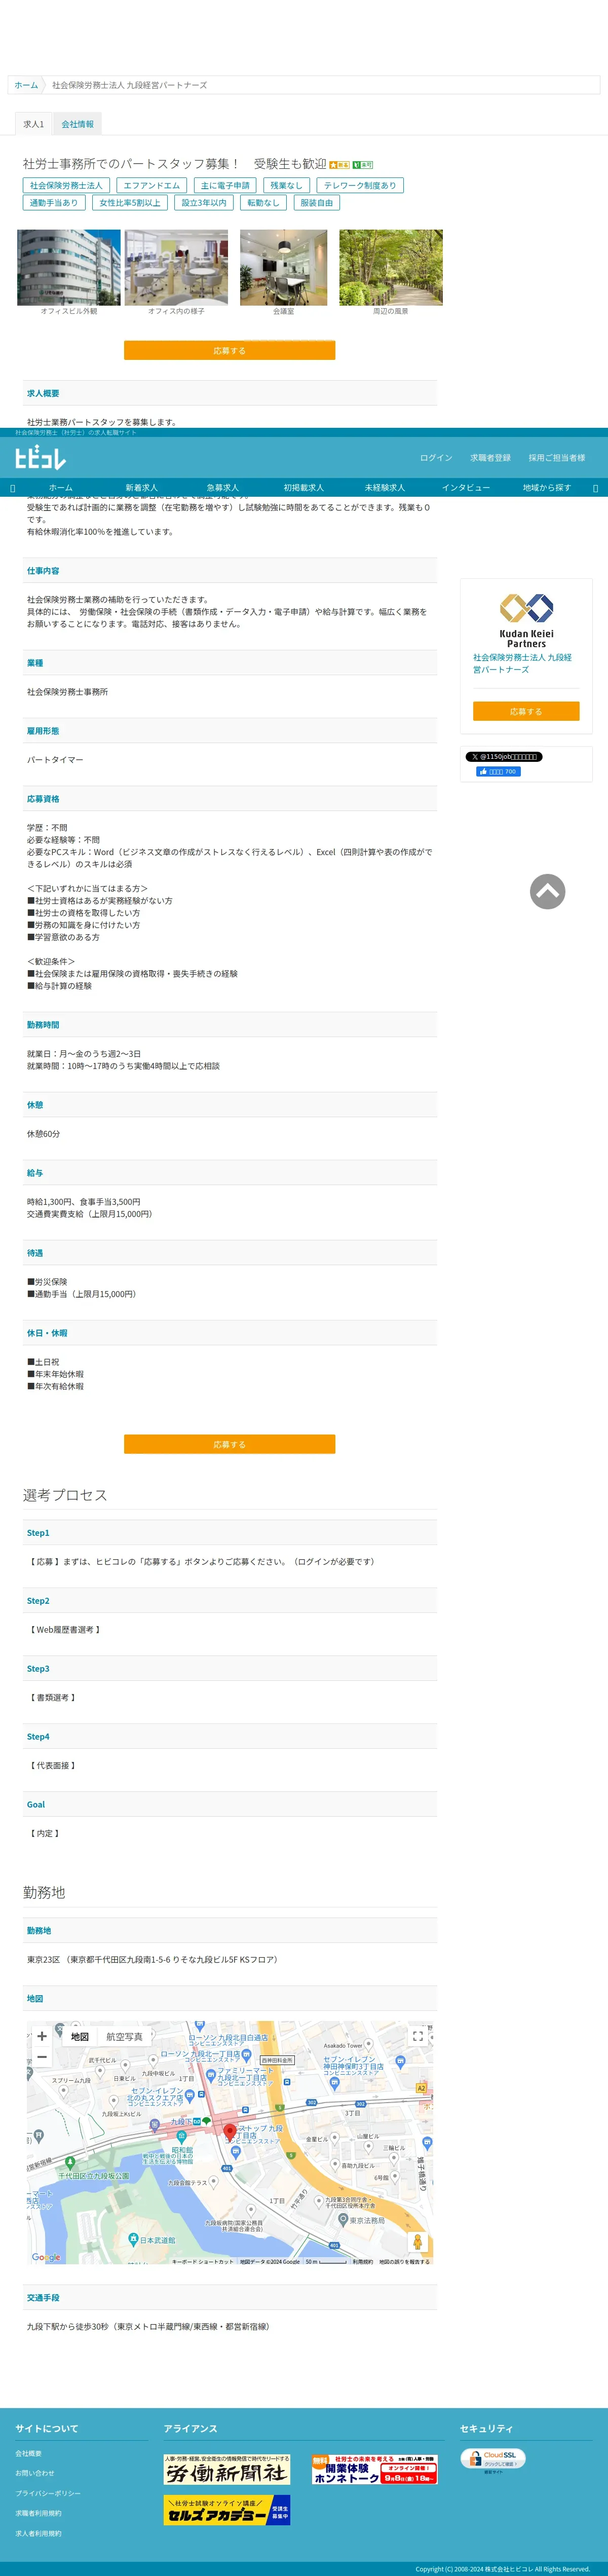Click the 社会保険労務士法人 tag
608x2576 pixels.
[x=66, y=185]
